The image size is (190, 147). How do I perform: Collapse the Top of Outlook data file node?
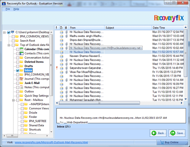(x=9, y=45)
